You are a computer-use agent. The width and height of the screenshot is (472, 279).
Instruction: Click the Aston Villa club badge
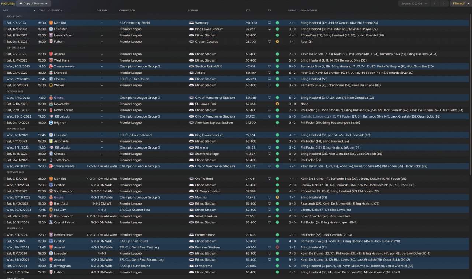pos(51,142)
